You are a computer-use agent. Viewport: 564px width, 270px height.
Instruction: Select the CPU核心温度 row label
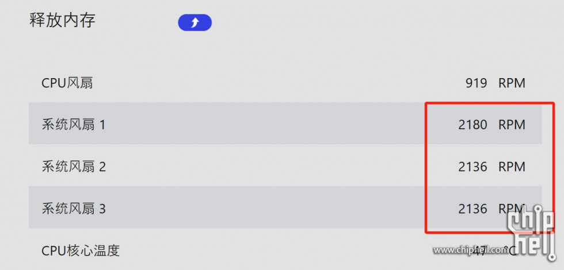pos(81,250)
